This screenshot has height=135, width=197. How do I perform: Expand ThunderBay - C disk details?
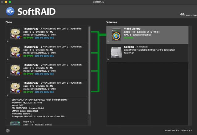pyautogui.click(x=8, y=77)
